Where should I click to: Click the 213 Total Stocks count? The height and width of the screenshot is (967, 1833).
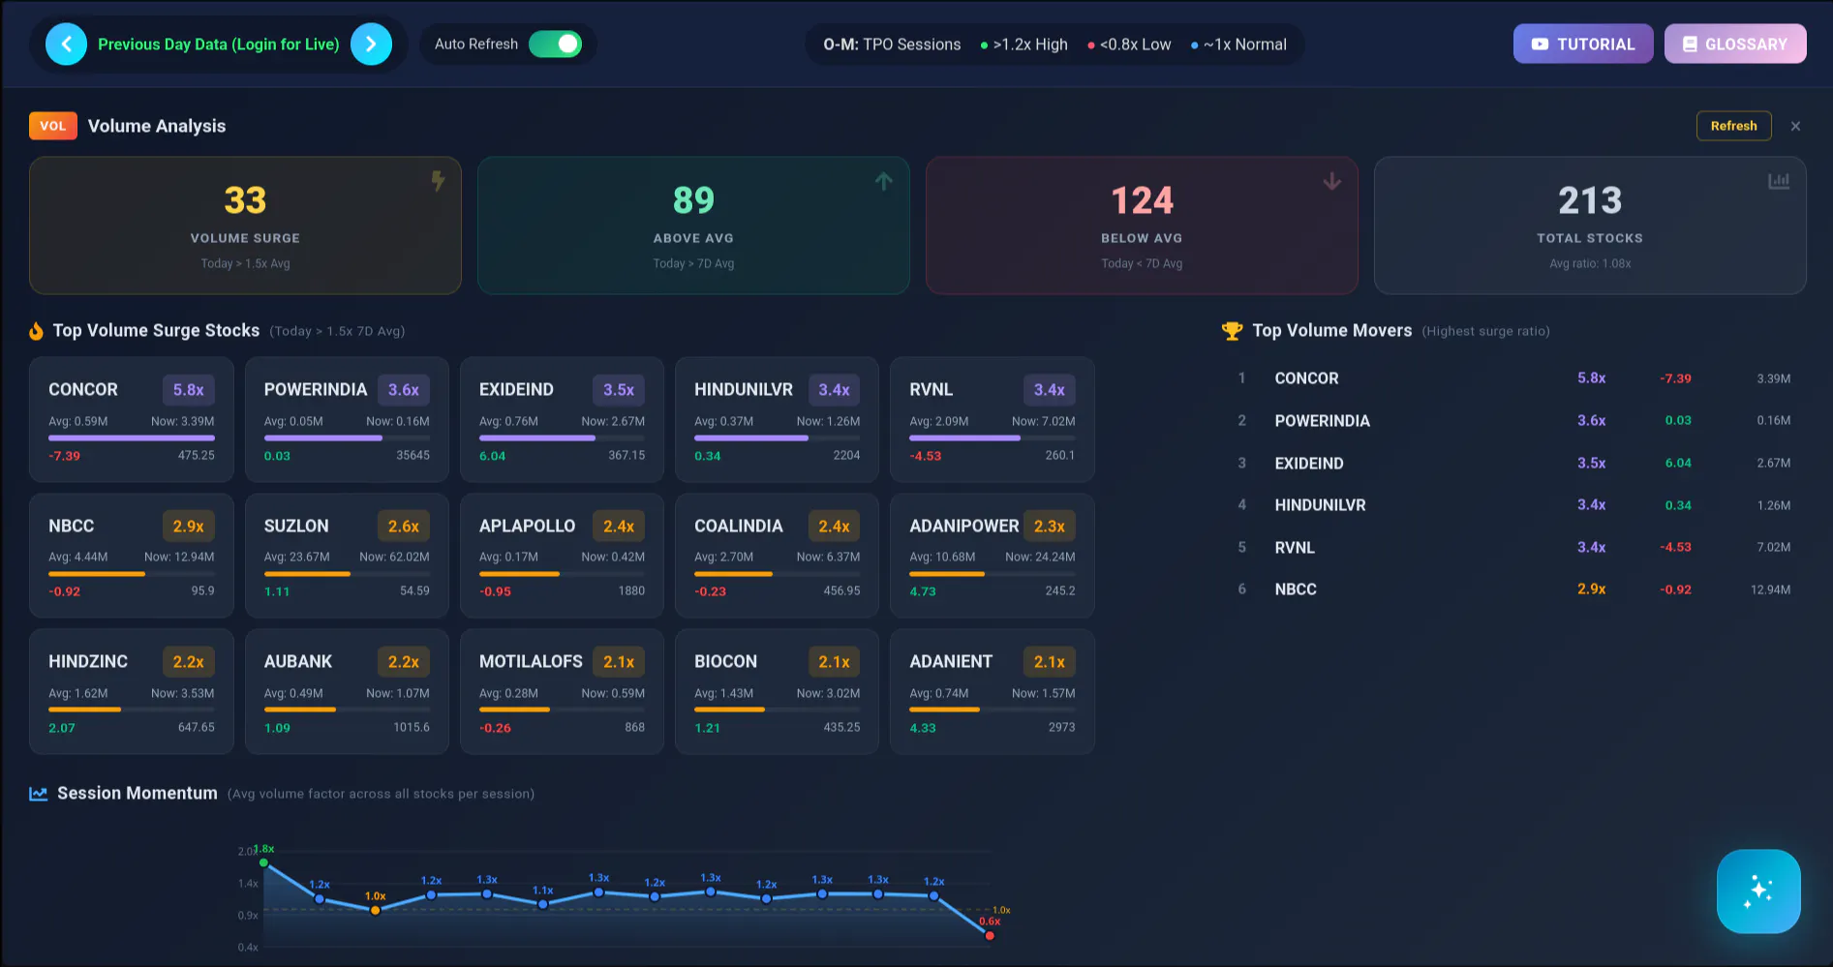(x=1590, y=200)
